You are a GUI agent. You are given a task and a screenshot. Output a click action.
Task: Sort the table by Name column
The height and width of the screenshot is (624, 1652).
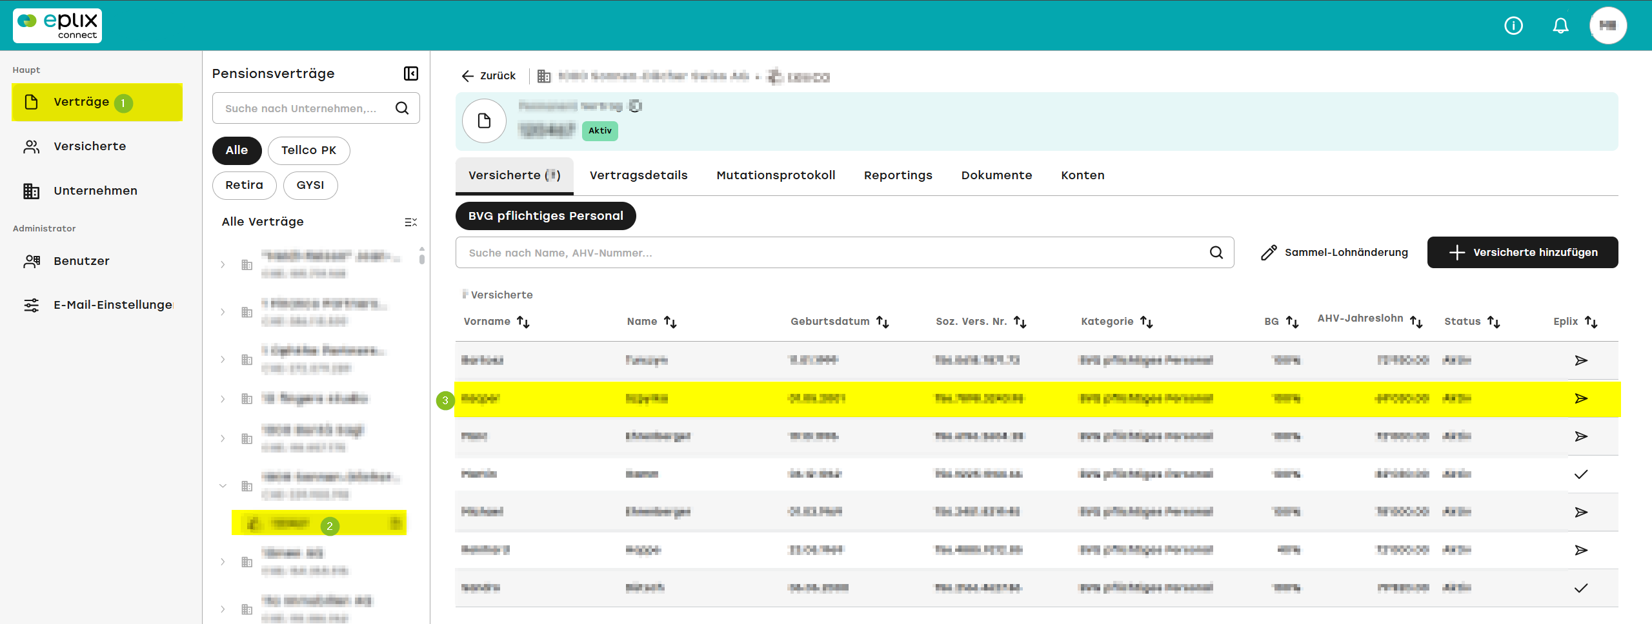tap(670, 322)
